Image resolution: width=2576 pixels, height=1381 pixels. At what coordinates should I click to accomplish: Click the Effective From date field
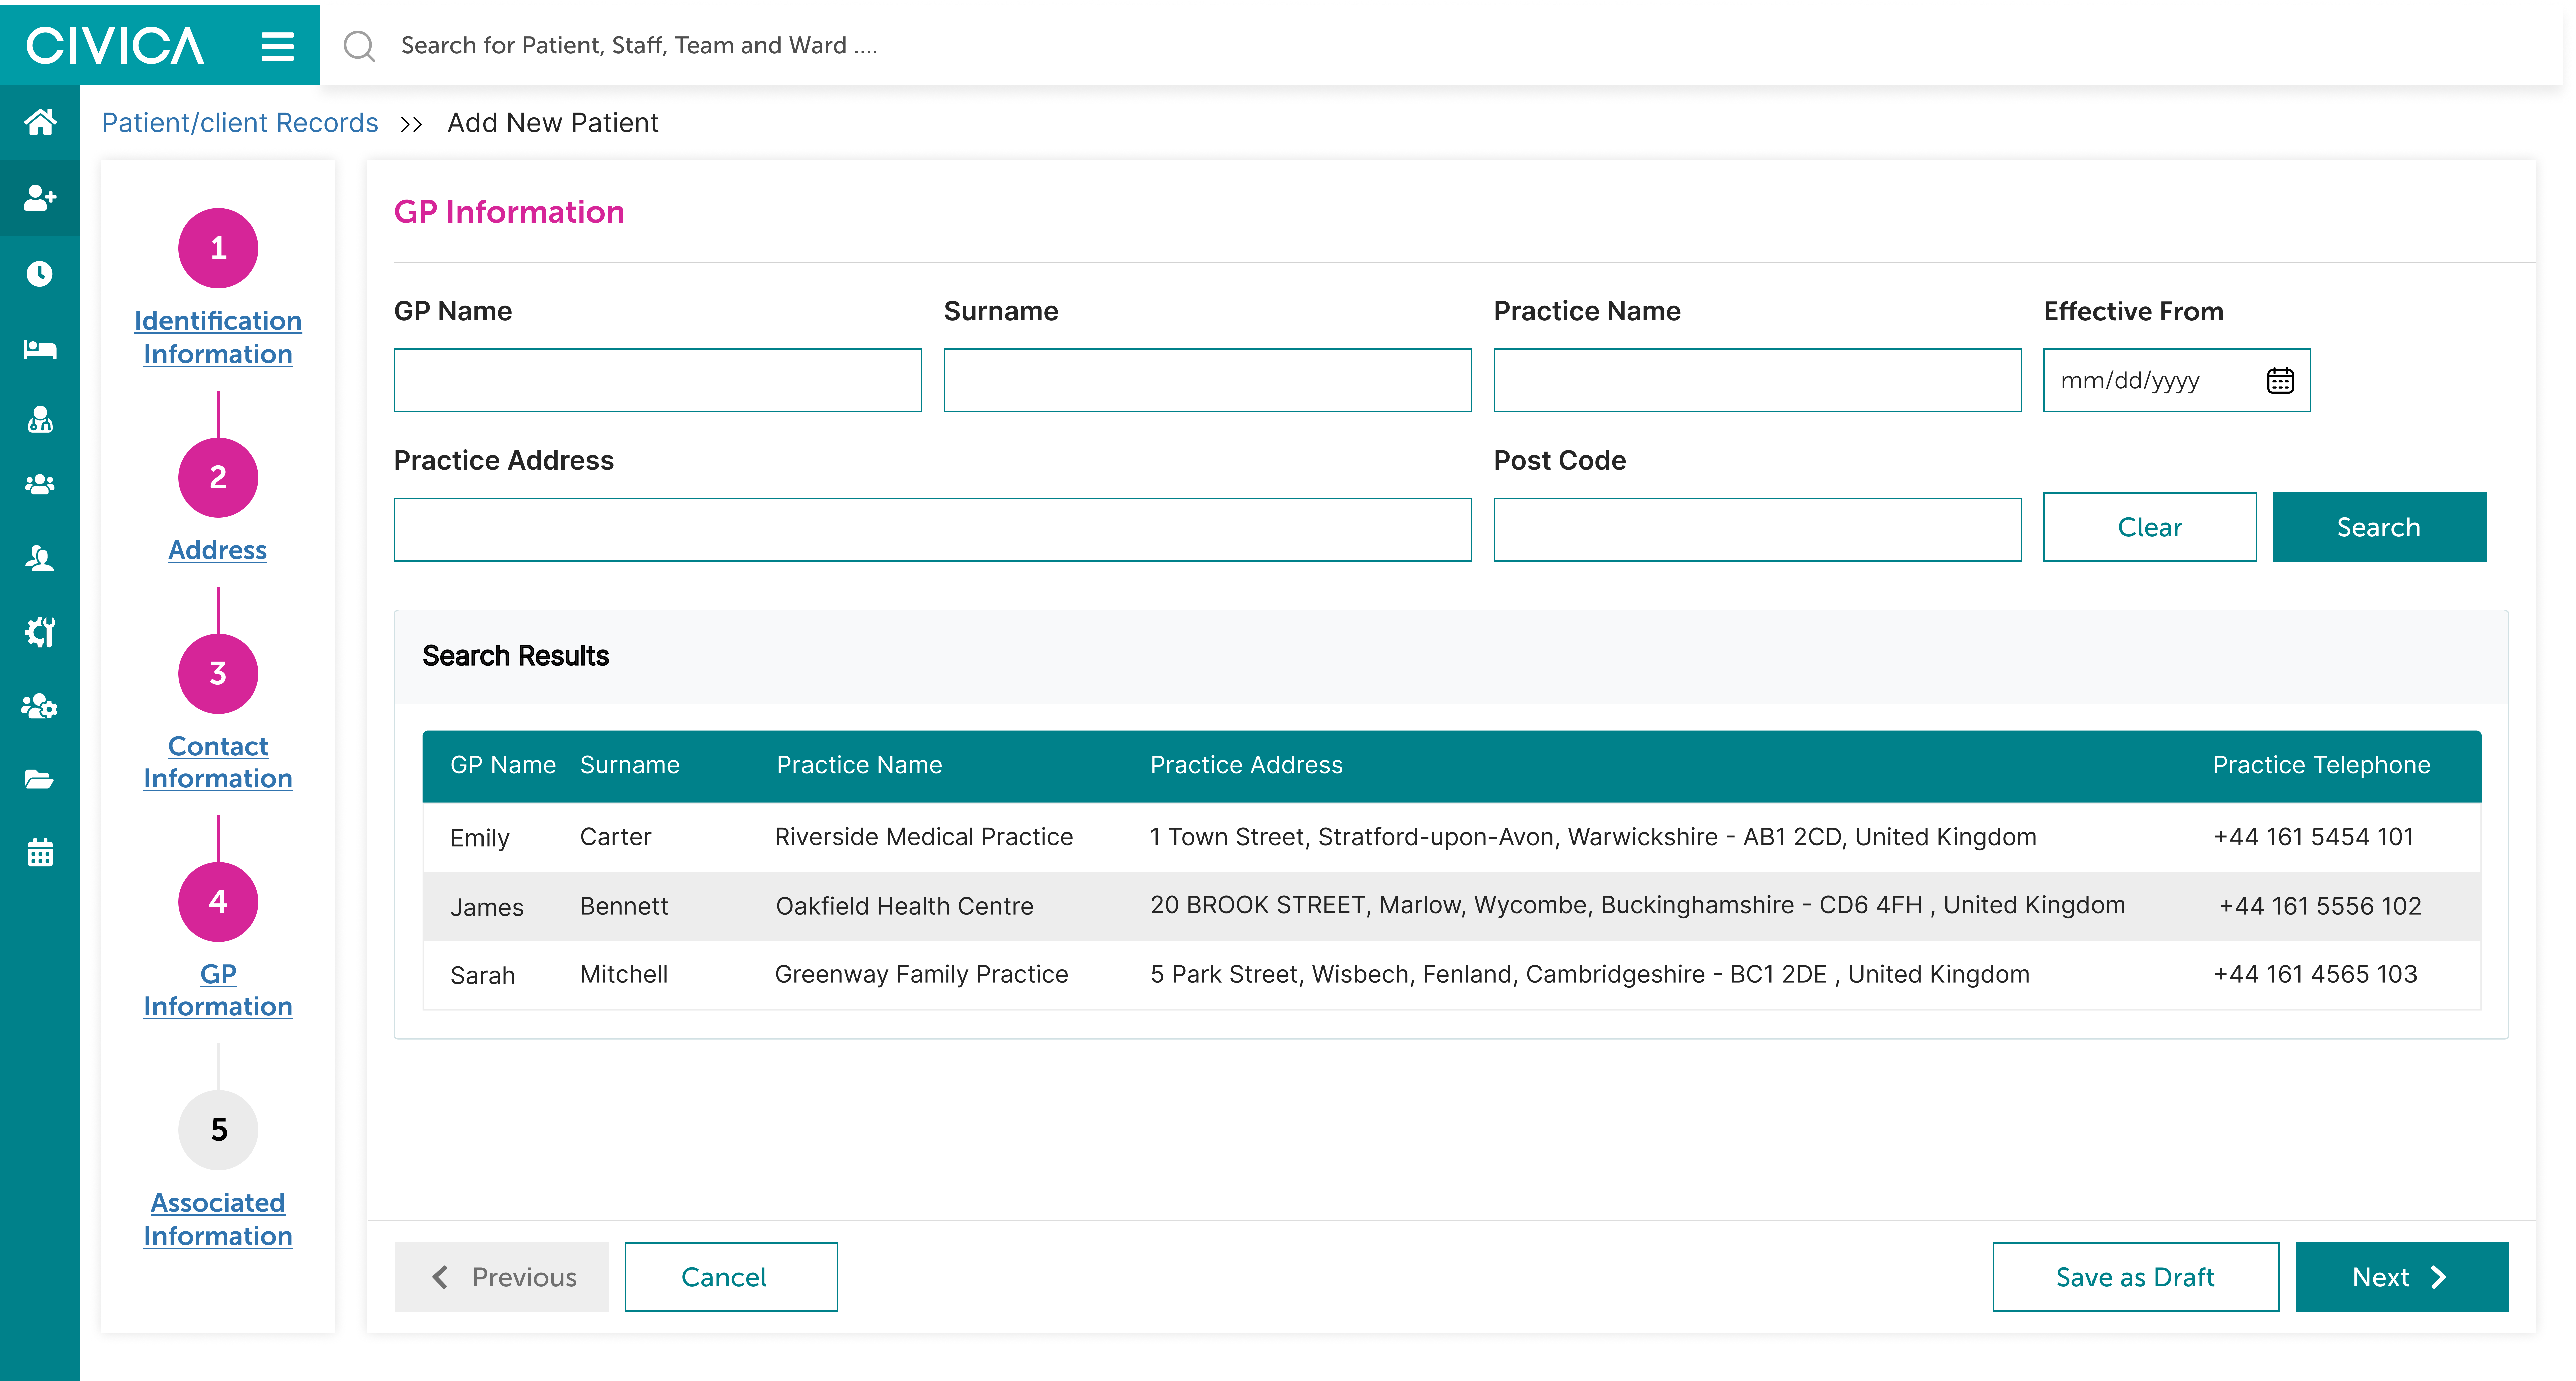(2177, 380)
